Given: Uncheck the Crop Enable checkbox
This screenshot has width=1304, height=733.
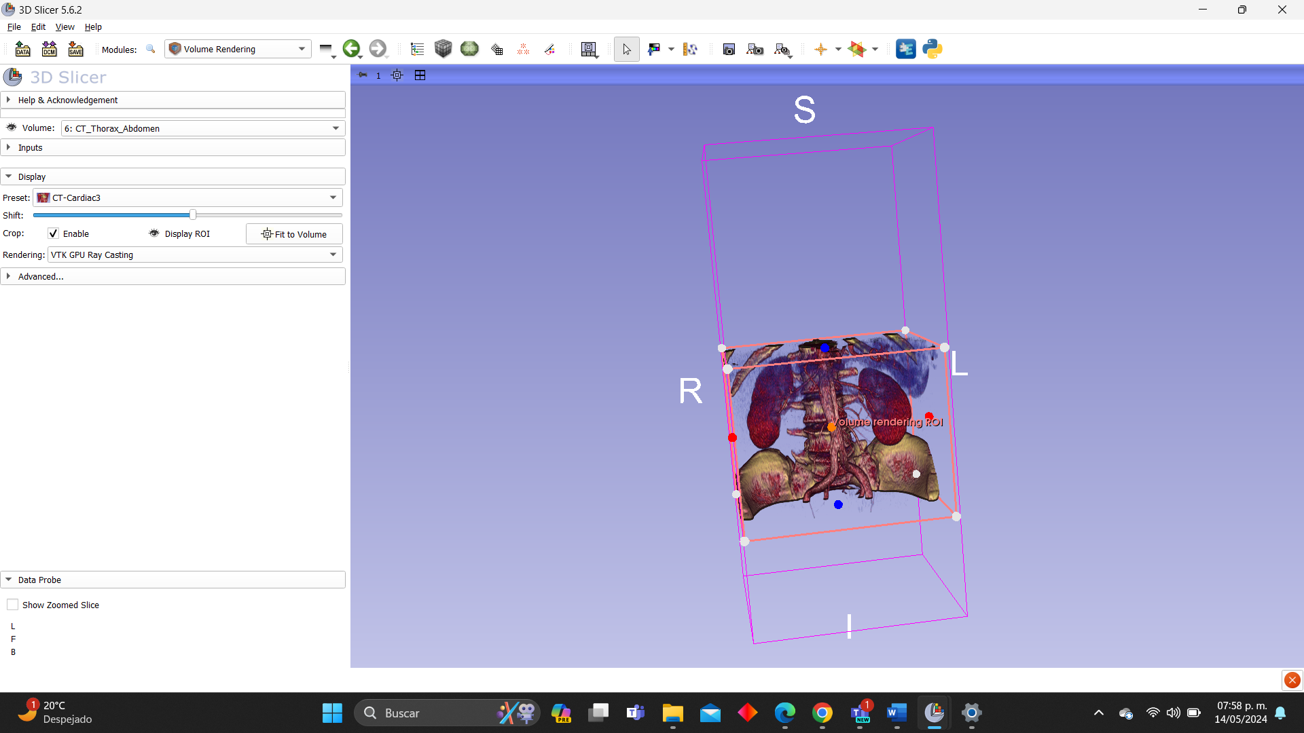Looking at the screenshot, I should 54,233.
